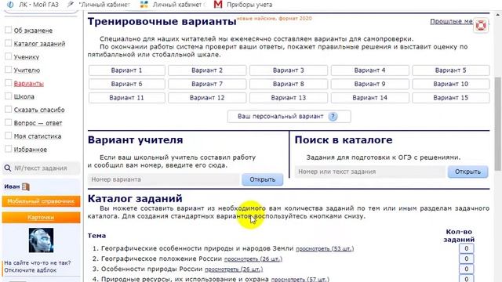Tick the checkbox beside Вопрос — ответ
Screen dimensions: 502x282
click(9, 123)
